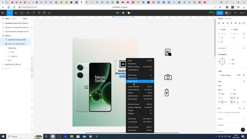
Task: Choose Flip horizontal in context menu
Action: tap(140, 127)
